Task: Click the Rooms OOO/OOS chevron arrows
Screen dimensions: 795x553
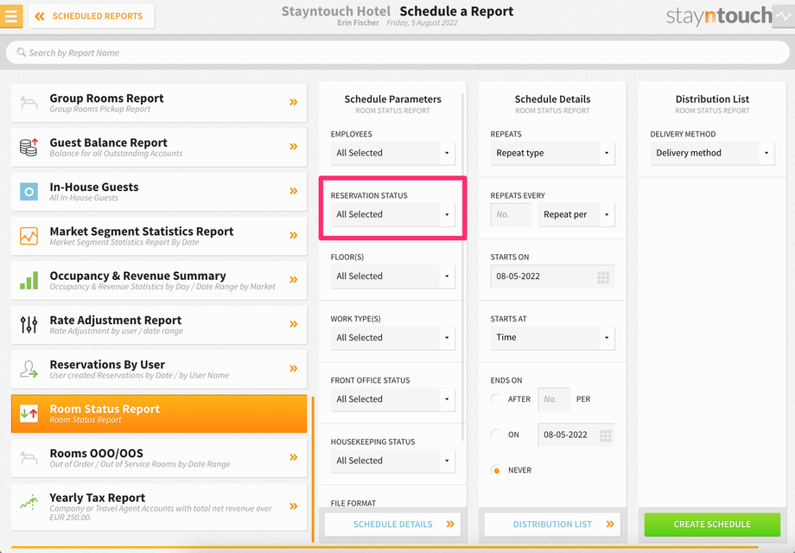Action: click(x=294, y=457)
